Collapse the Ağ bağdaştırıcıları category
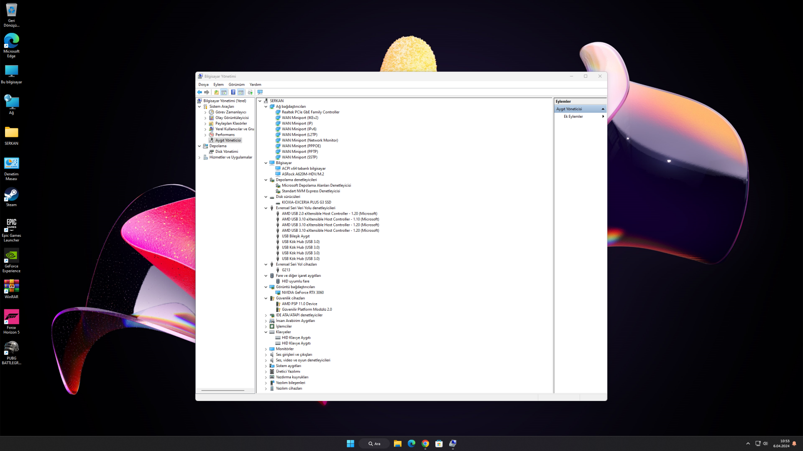Image resolution: width=803 pixels, height=451 pixels. [x=266, y=106]
